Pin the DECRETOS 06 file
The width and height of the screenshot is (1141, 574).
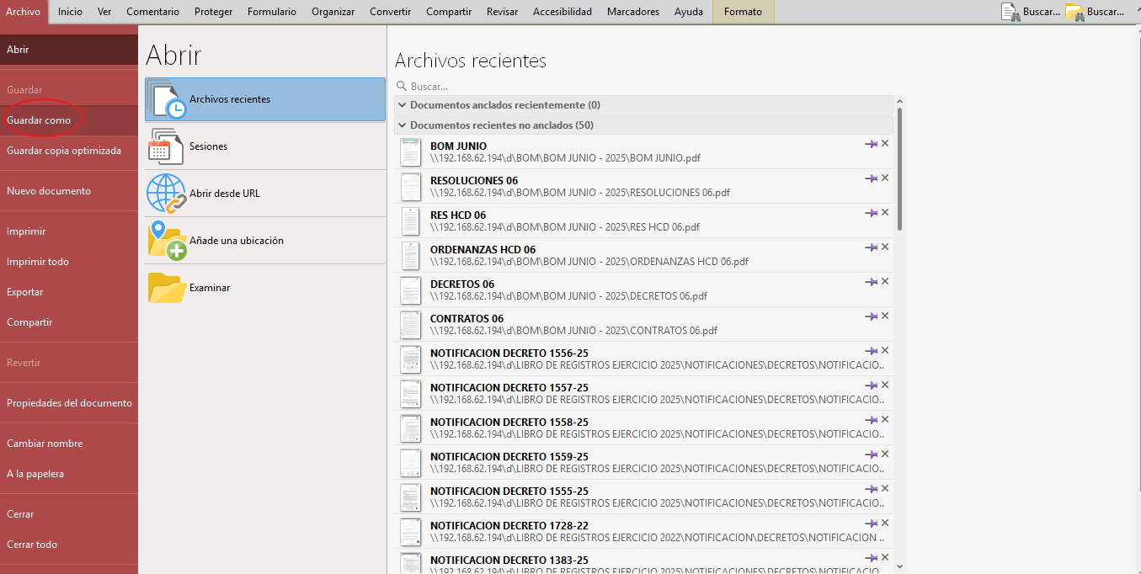(x=872, y=281)
